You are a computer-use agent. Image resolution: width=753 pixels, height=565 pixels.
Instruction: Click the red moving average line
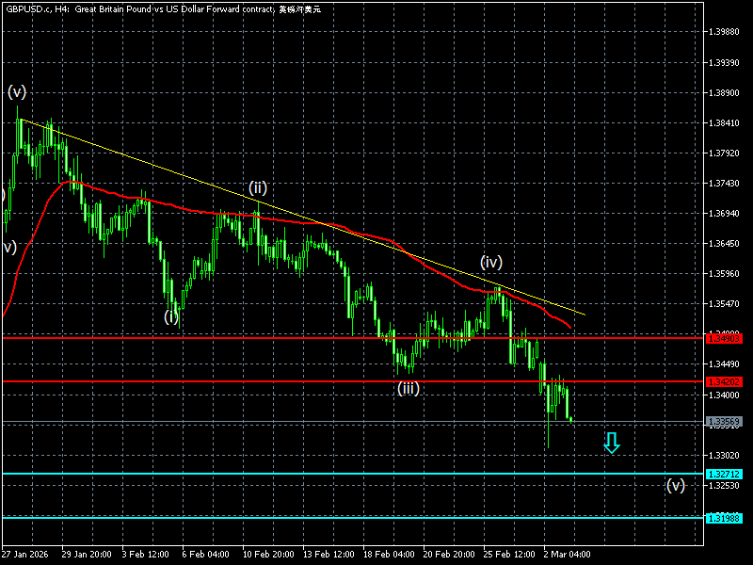pyautogui.click(x=288, y=221)
